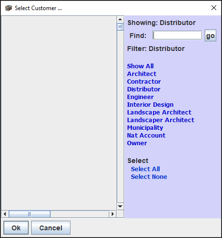This screenshot has height=238, width=222.
Task: Click the go button next to Find
Action: click(x=210, y=36)
